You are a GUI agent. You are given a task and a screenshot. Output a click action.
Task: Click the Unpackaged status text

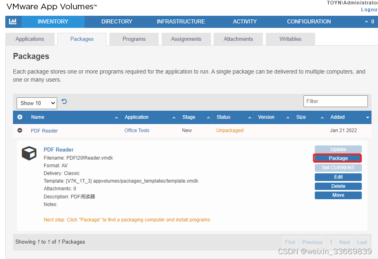230,131
